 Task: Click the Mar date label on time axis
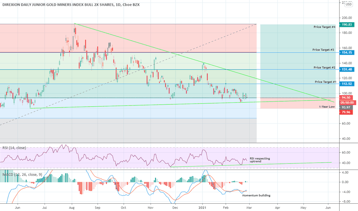click(249, 208)
